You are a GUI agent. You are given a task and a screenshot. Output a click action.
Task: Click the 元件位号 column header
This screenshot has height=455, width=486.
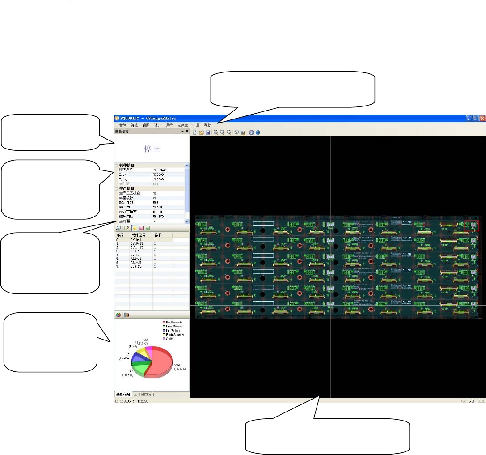pos(141,235)
